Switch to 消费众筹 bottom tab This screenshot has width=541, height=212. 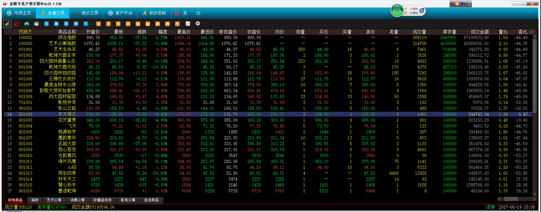[x=77, y=200]
